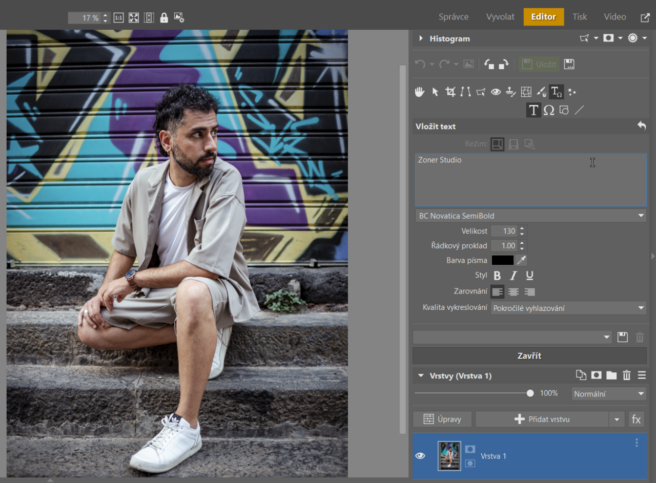
Task: Select the red-eye reduction eye tool
Action: 496,92
